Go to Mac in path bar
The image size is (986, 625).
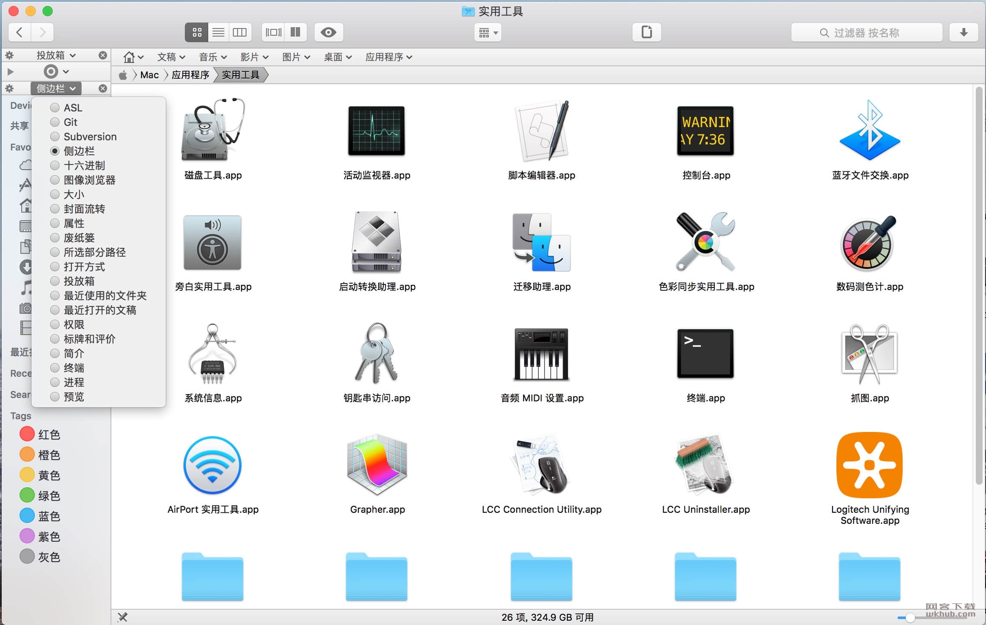pos(149,75)
